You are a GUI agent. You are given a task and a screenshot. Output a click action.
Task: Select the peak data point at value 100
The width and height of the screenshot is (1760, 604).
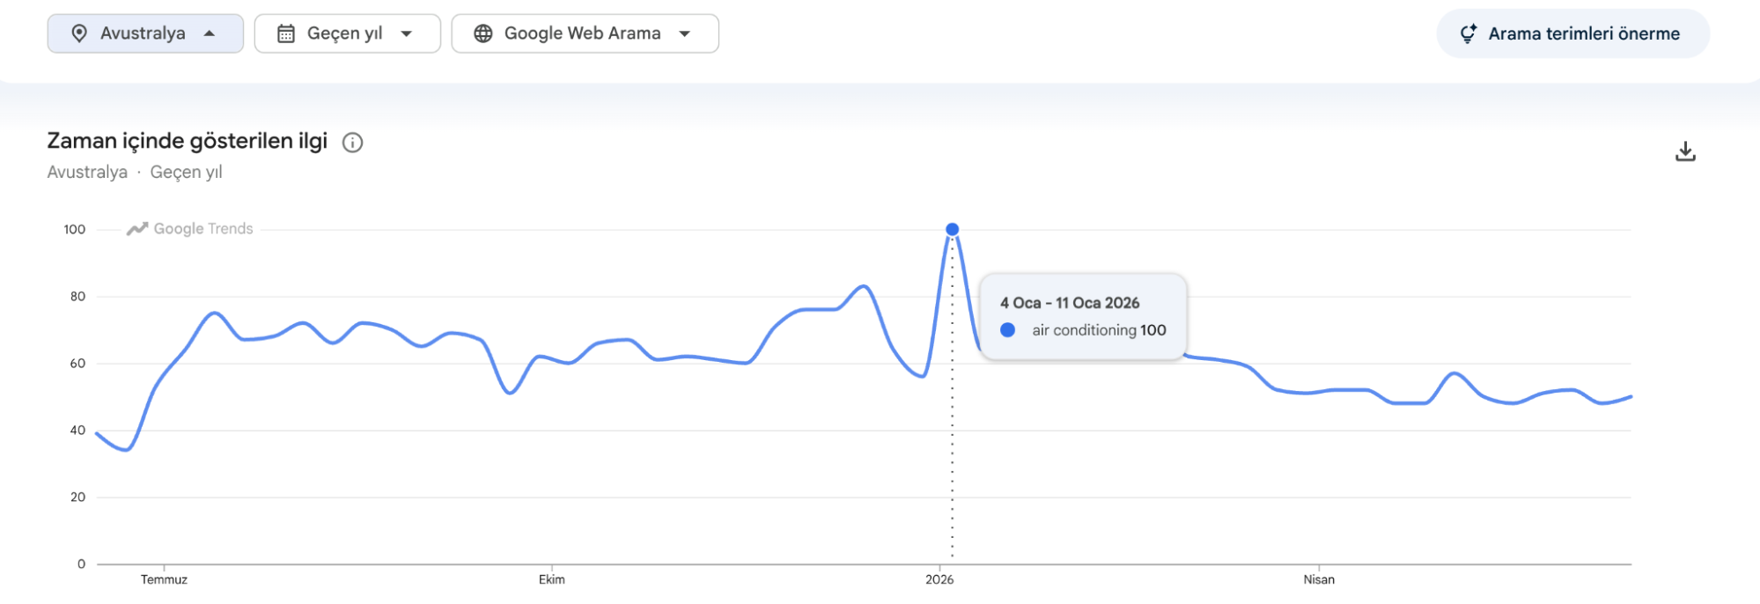(x=952, y=230)
